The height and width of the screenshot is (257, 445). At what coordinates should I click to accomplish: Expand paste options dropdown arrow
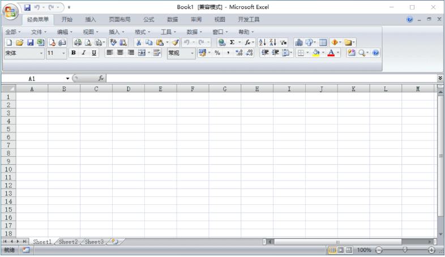[x=167, y=42]
